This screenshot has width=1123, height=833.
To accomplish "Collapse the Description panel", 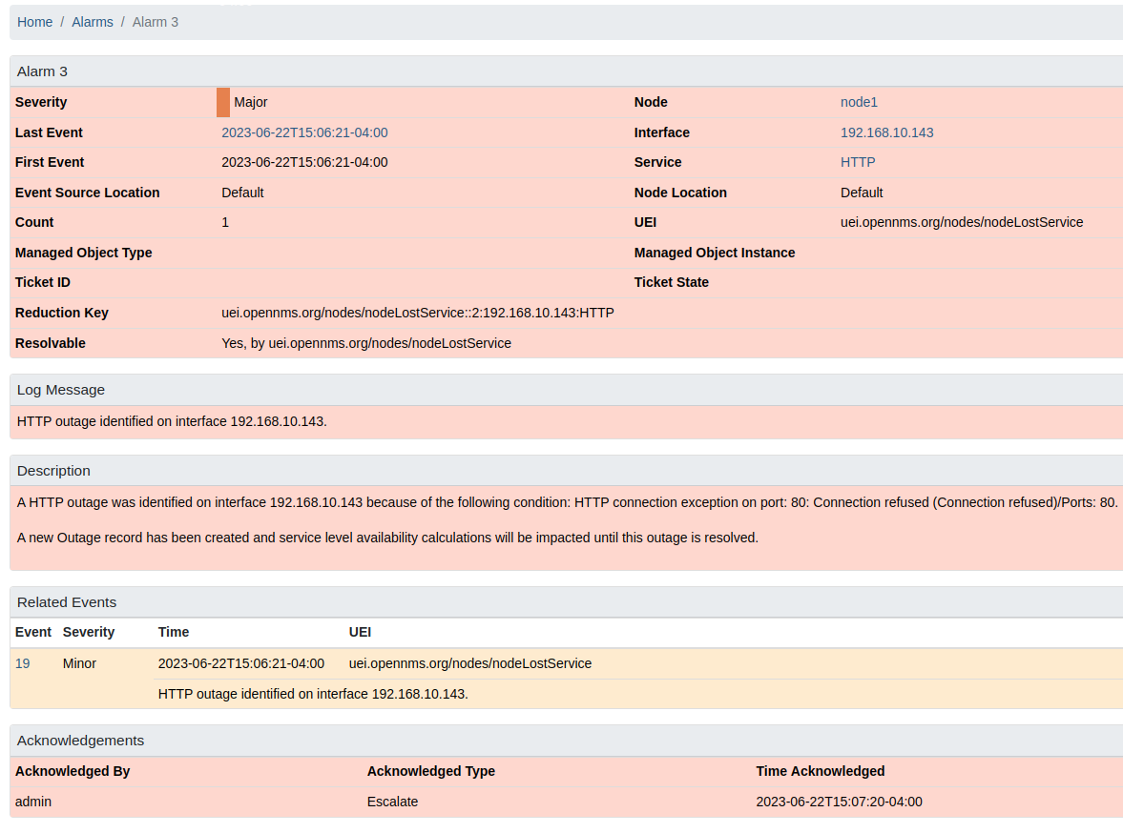I will [53, 471].
